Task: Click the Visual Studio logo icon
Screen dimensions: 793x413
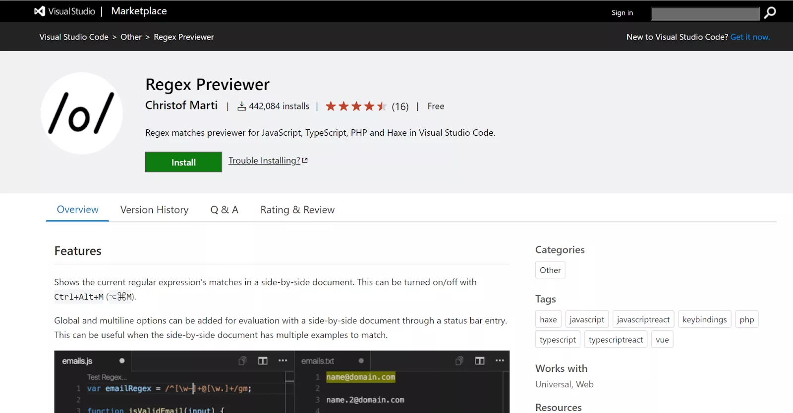Action: point(40,11)
